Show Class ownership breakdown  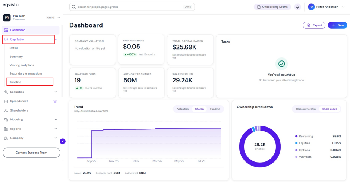(x=306, y=109)
